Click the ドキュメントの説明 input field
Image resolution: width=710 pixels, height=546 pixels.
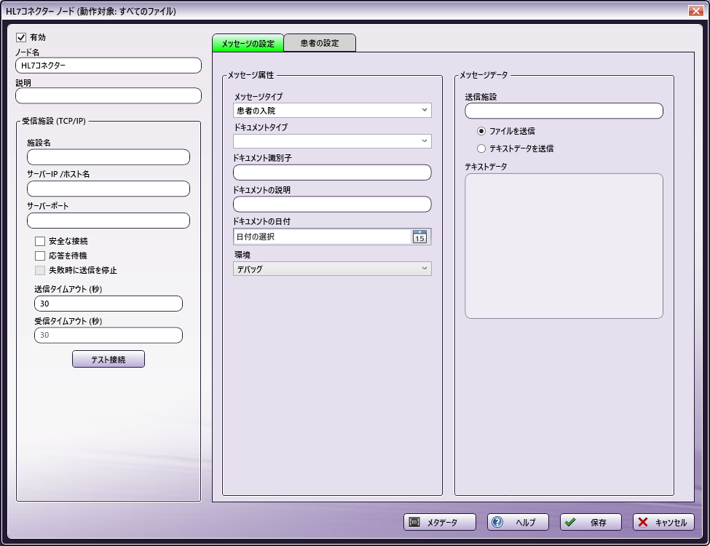[332, 204]
